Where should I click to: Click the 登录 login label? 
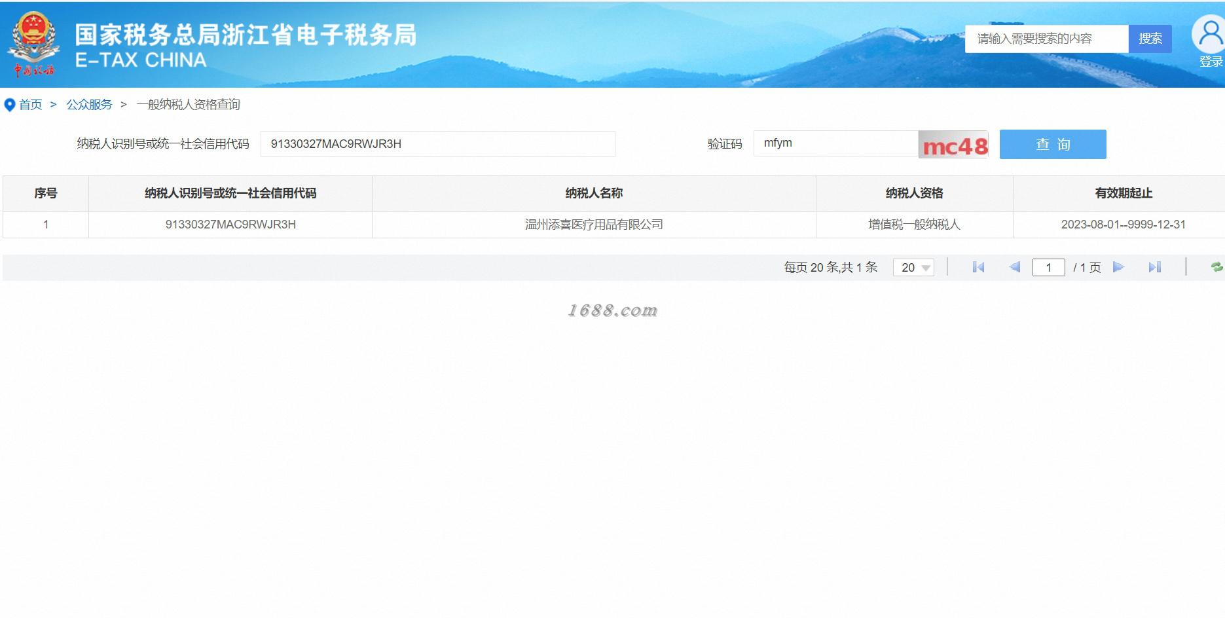[x=1211, y=62]
